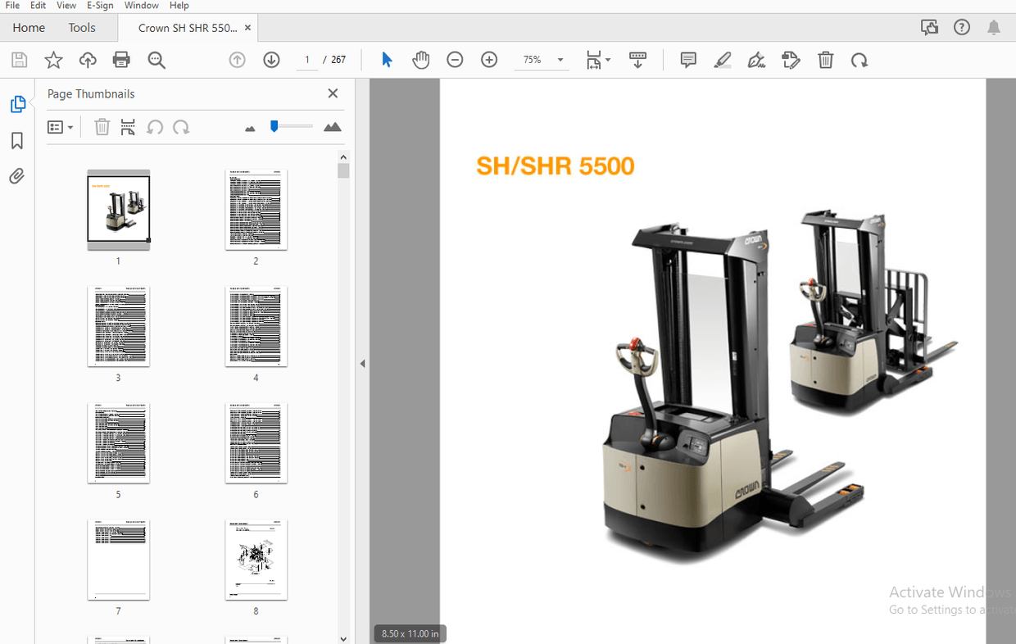Open the E-Sign menu
Image resolution: width=1016 pixels, height=644 pixels.
click(x=100, y=6)
